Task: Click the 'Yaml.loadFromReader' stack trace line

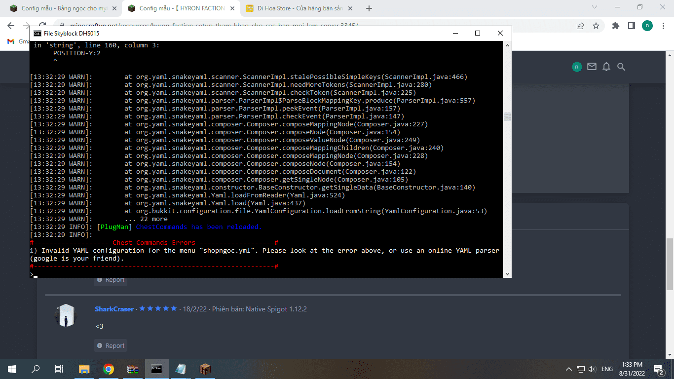Action: click(x=187, y=195)
